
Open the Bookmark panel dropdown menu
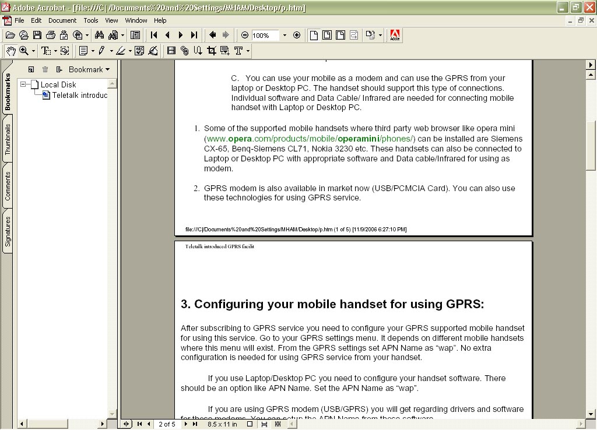[89, 70]
